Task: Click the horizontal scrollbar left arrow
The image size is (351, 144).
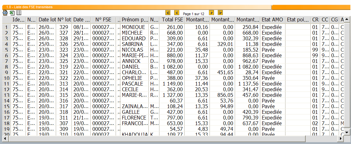Action: coord(5,139)
